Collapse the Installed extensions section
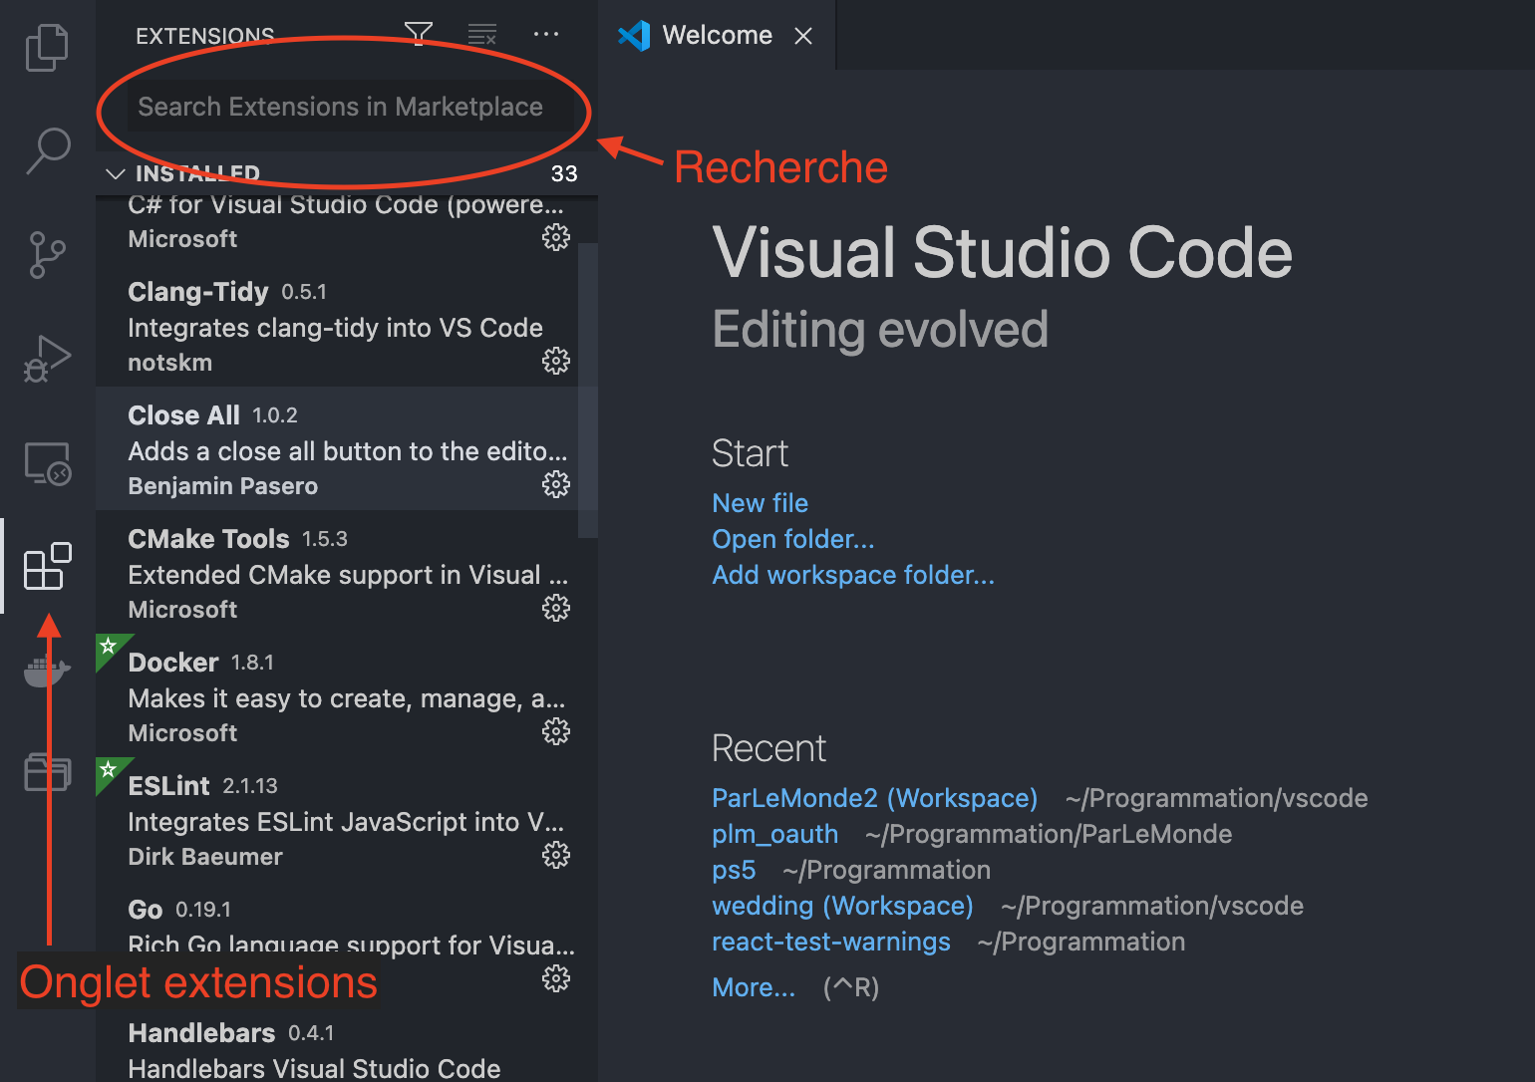This screenshot has height=1082, width=1535. [116, 173]
